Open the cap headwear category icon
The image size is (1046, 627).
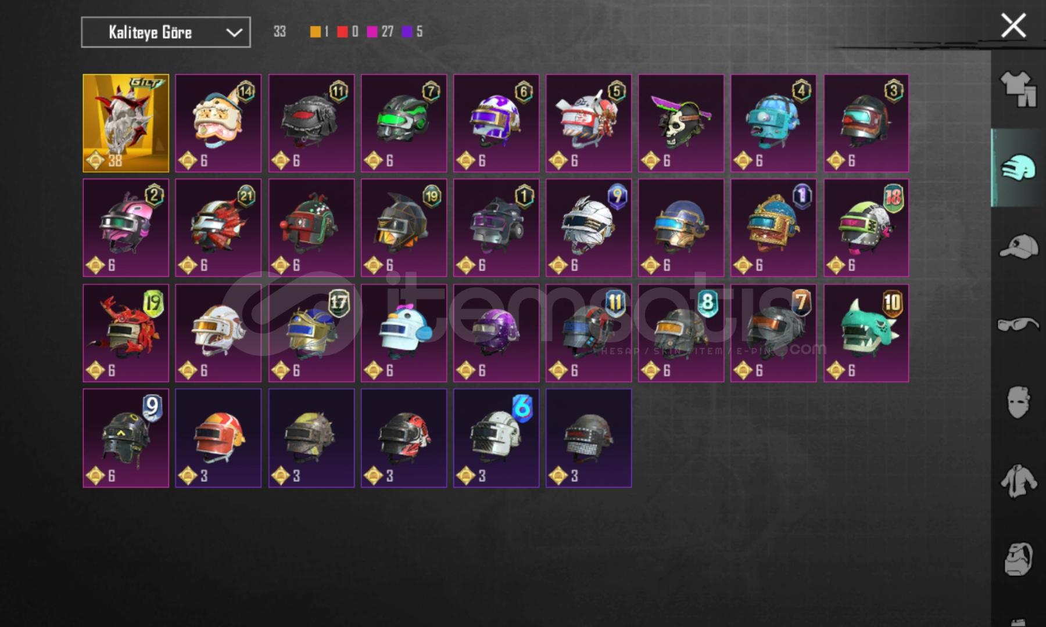(x=1018, y=247)
